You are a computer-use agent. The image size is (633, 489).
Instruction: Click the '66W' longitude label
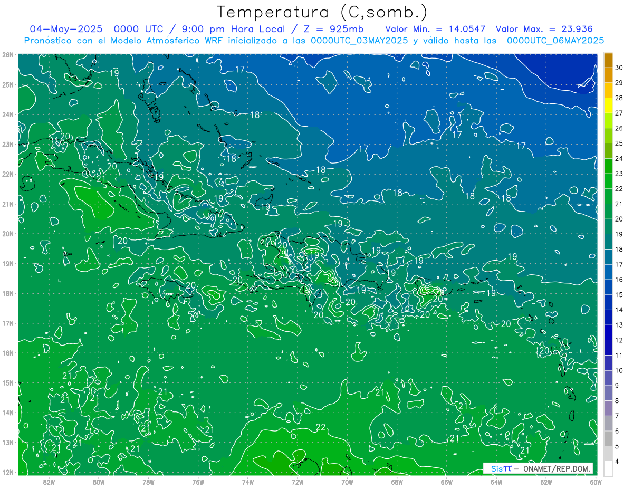(446, 481)
